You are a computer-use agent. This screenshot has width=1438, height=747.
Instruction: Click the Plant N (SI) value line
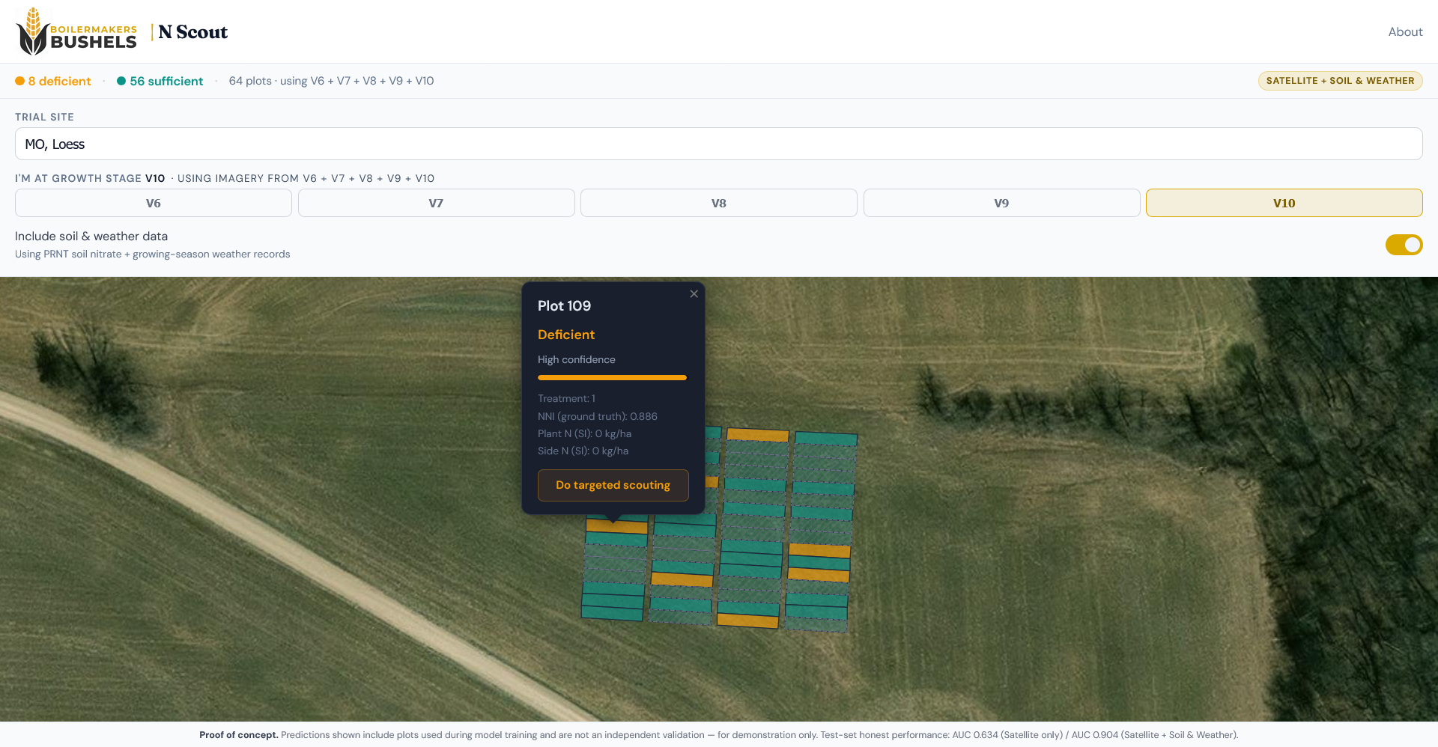[x=584, y=433]
